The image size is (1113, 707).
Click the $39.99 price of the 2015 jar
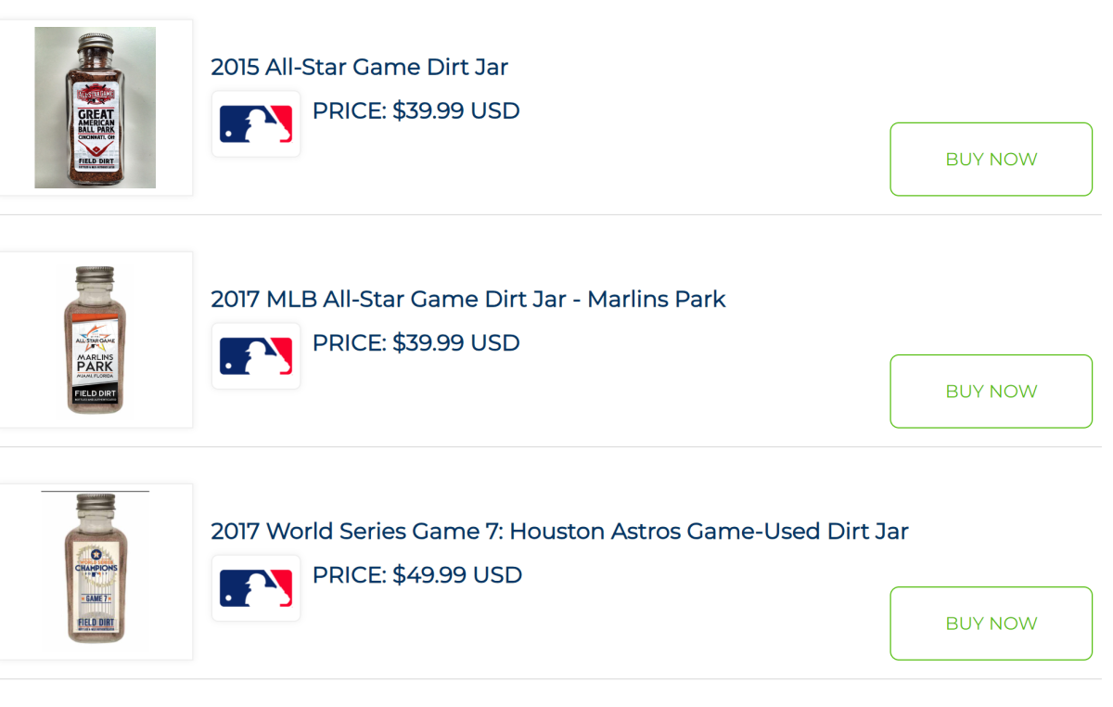tap(416, 111)
